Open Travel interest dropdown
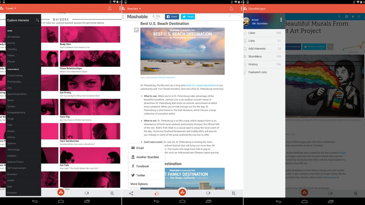Viewport: 365px width, 205px height. point(11,8)
